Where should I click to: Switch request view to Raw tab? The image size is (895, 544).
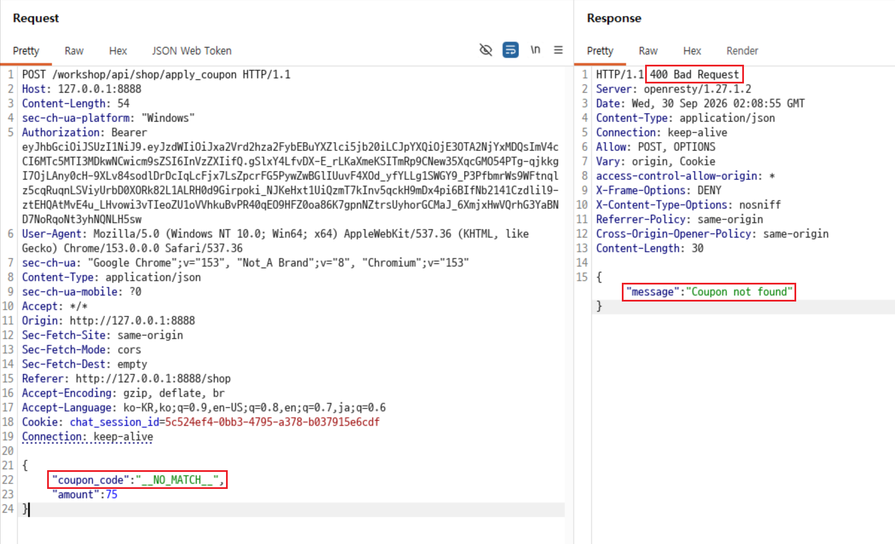click(x=74, y=51)
